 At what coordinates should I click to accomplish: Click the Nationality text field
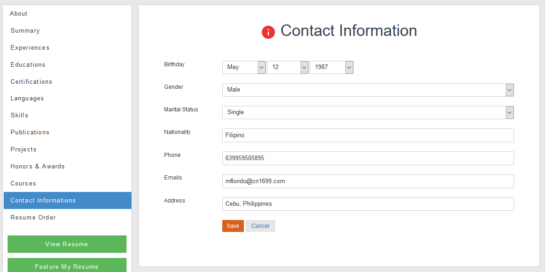(x=367, y=135)
